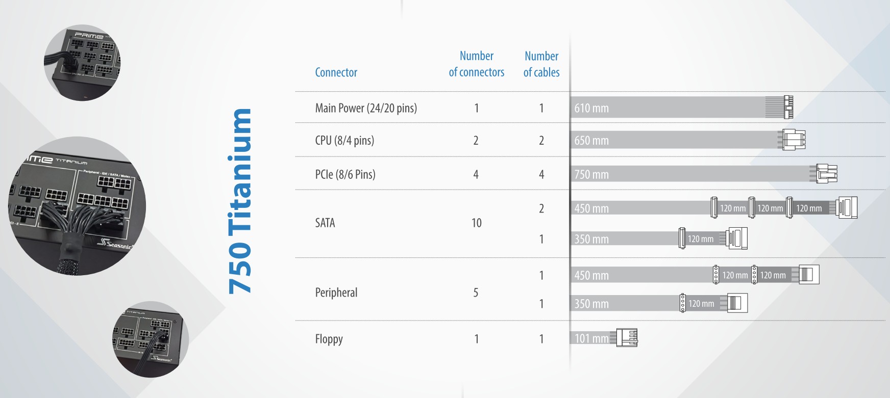Select the "PCIe (8/6 Pins)" row label
The image size is (890, 398).
(345, 174)
